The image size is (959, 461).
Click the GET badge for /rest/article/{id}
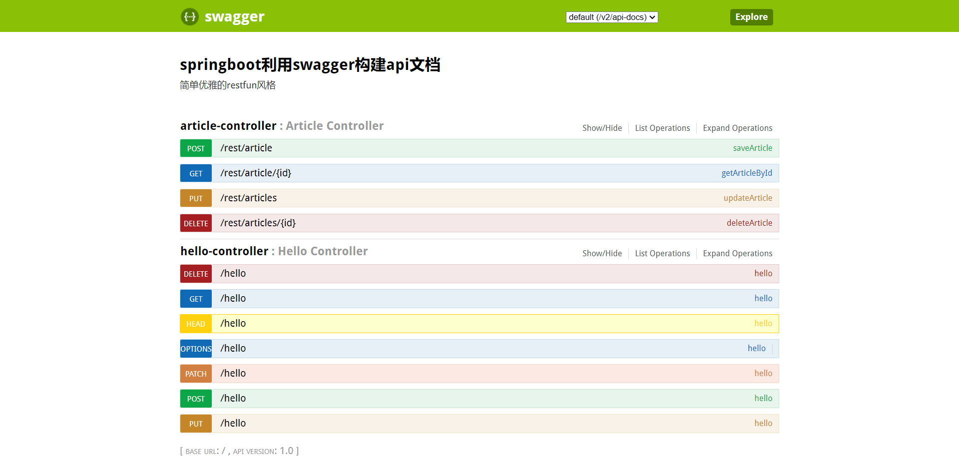coord(196,173)
